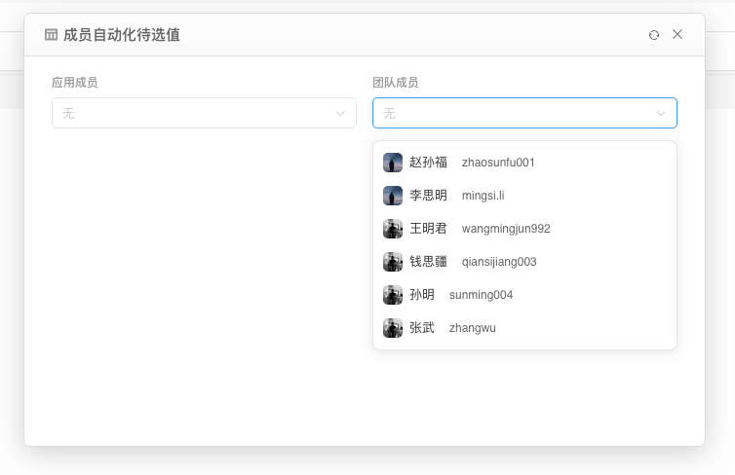The image size is (735, 475).
Task: Pick 孙明 from team members
Action: [x=524, y=295]
